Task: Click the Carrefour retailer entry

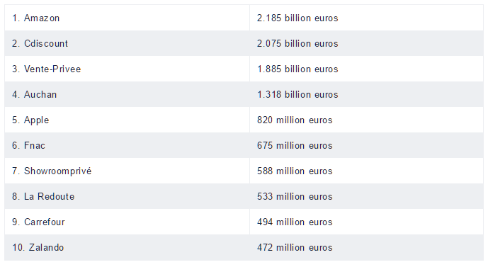Action: point(127,222)
